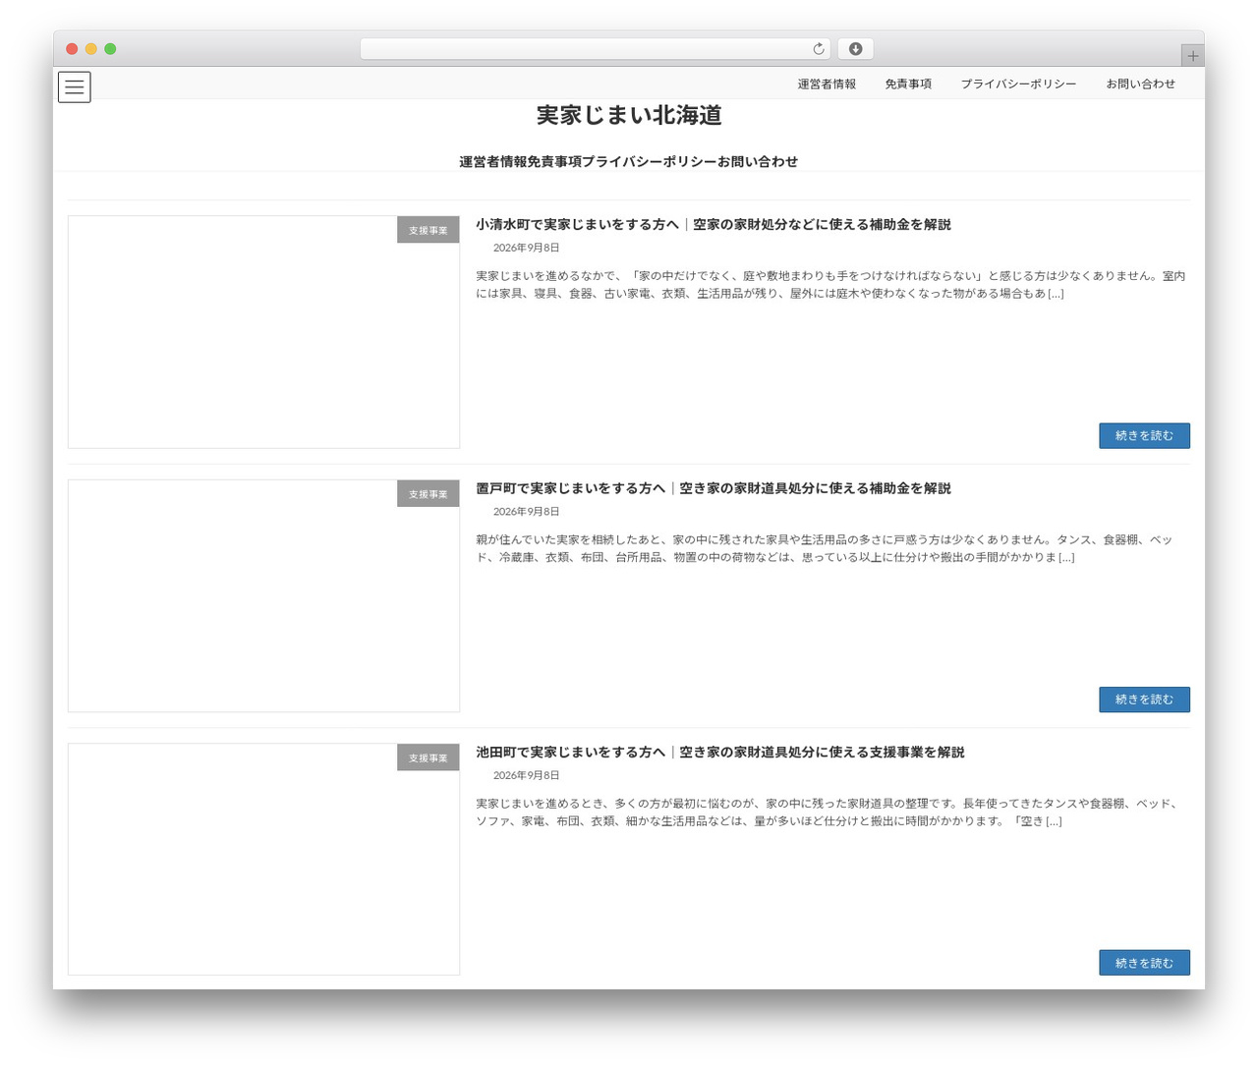Click the excerpt starting 親が住んでいた実家を相続

pyautogui.click(x=826, y=548)
